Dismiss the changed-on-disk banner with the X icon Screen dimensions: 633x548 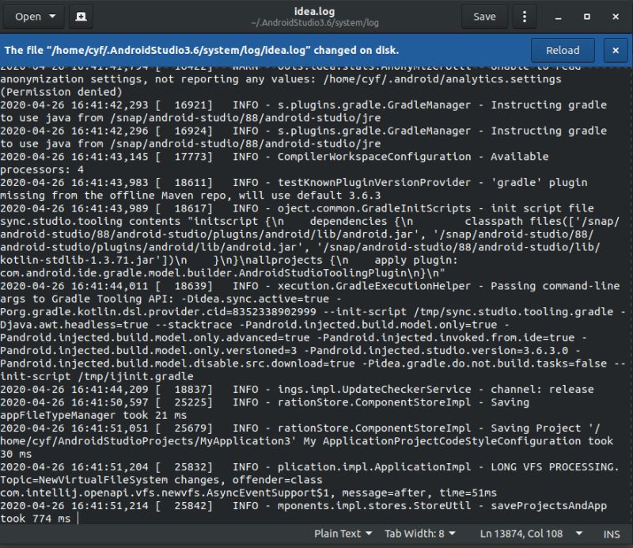pos(615,50)
